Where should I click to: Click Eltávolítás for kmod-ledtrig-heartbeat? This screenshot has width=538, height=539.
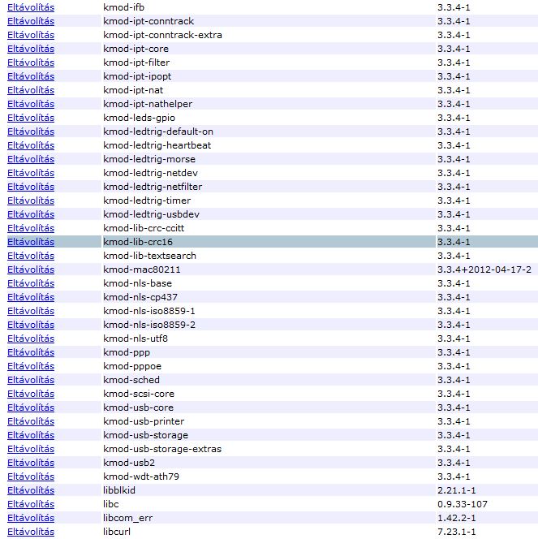pyautogui.click(x=31, y=145)
